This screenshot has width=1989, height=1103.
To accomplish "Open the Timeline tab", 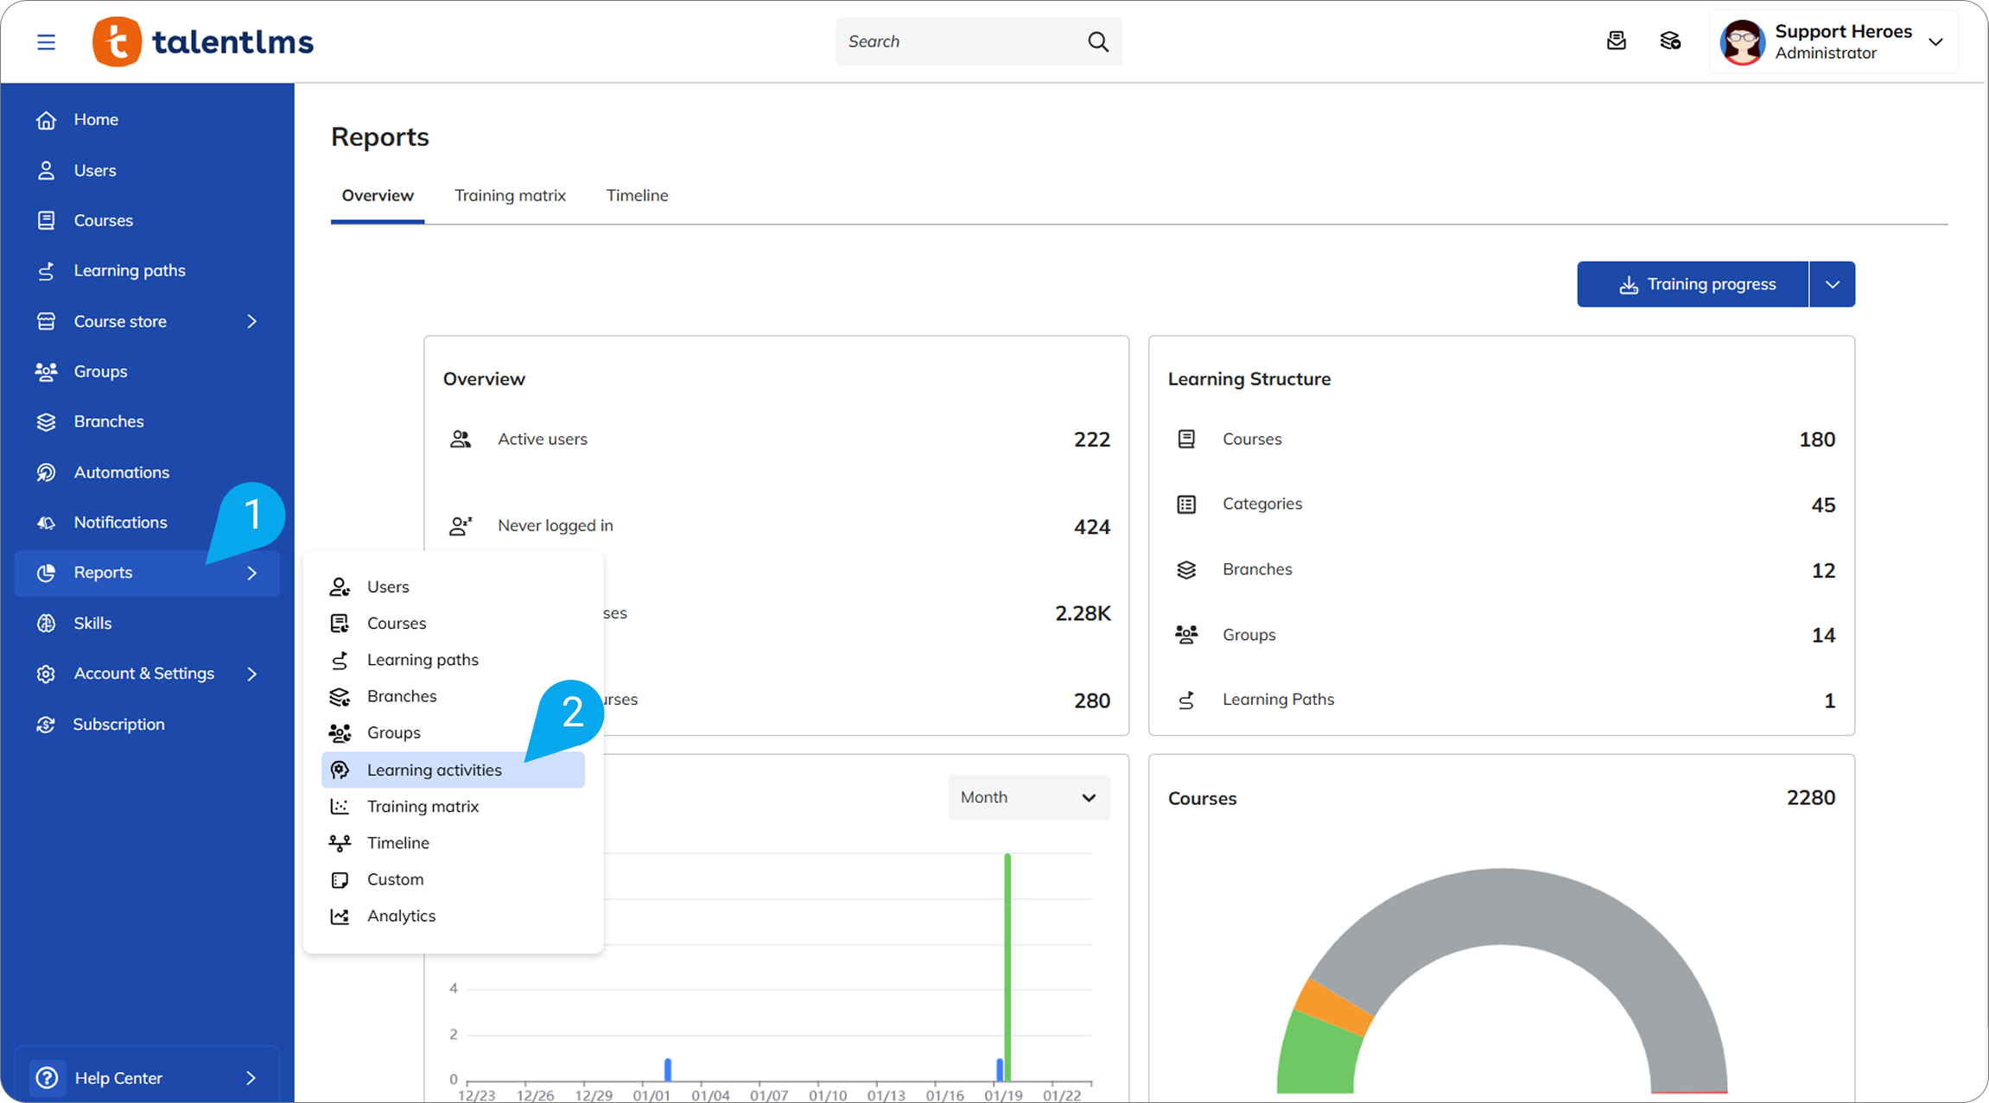I will (x=637, y=195).
